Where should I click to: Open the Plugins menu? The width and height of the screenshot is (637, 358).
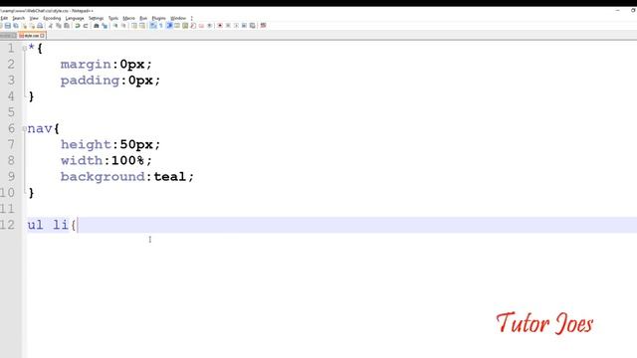coord(159,18)
